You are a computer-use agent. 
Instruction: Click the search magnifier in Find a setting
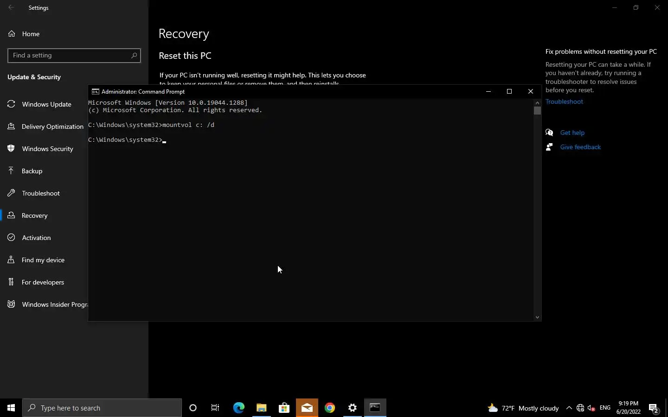[134, 55]
